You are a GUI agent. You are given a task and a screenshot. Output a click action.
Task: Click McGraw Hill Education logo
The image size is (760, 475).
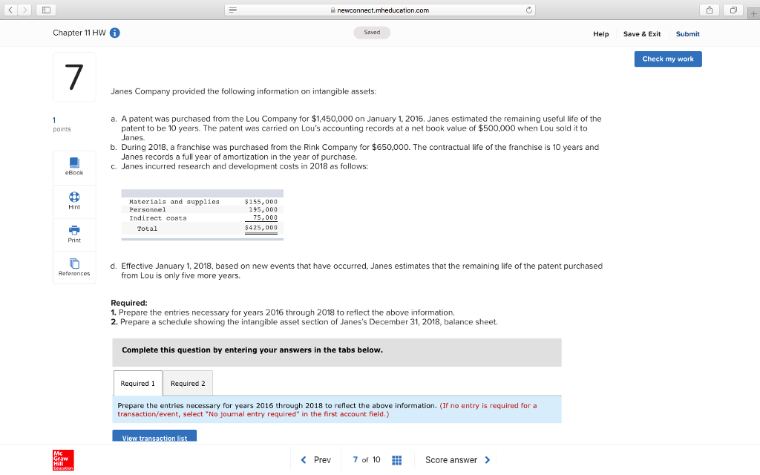(63, 460)
